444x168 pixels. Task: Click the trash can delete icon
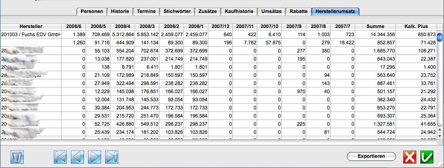click(x=18, y=157)
